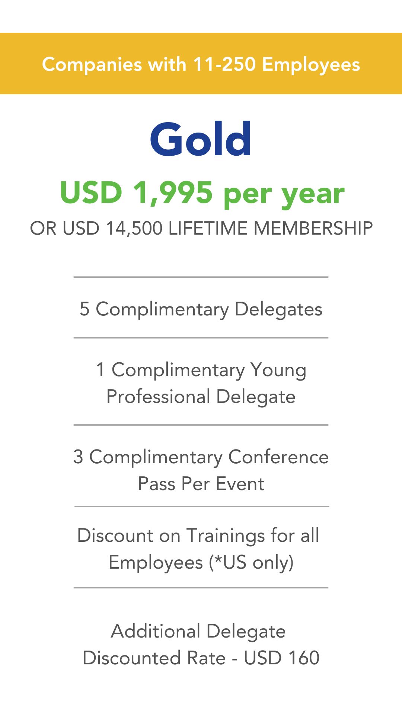The image size is (402, 715).
Task: Click the "(*US only)" note
Action: pos(251,562)
